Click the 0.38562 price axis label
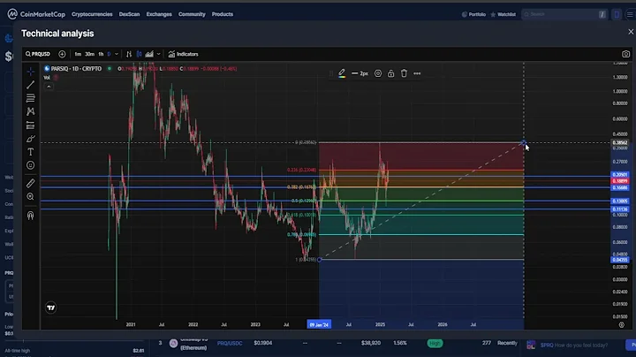The height and width of the screenshot is (357, 636). tap(620, 143)
